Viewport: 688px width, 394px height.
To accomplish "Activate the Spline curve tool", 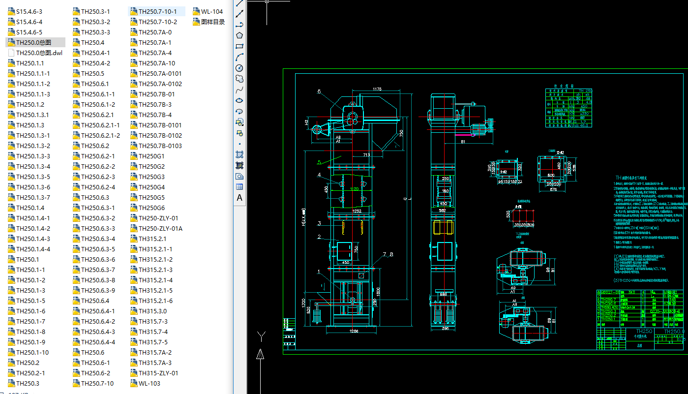I will 239,90.
